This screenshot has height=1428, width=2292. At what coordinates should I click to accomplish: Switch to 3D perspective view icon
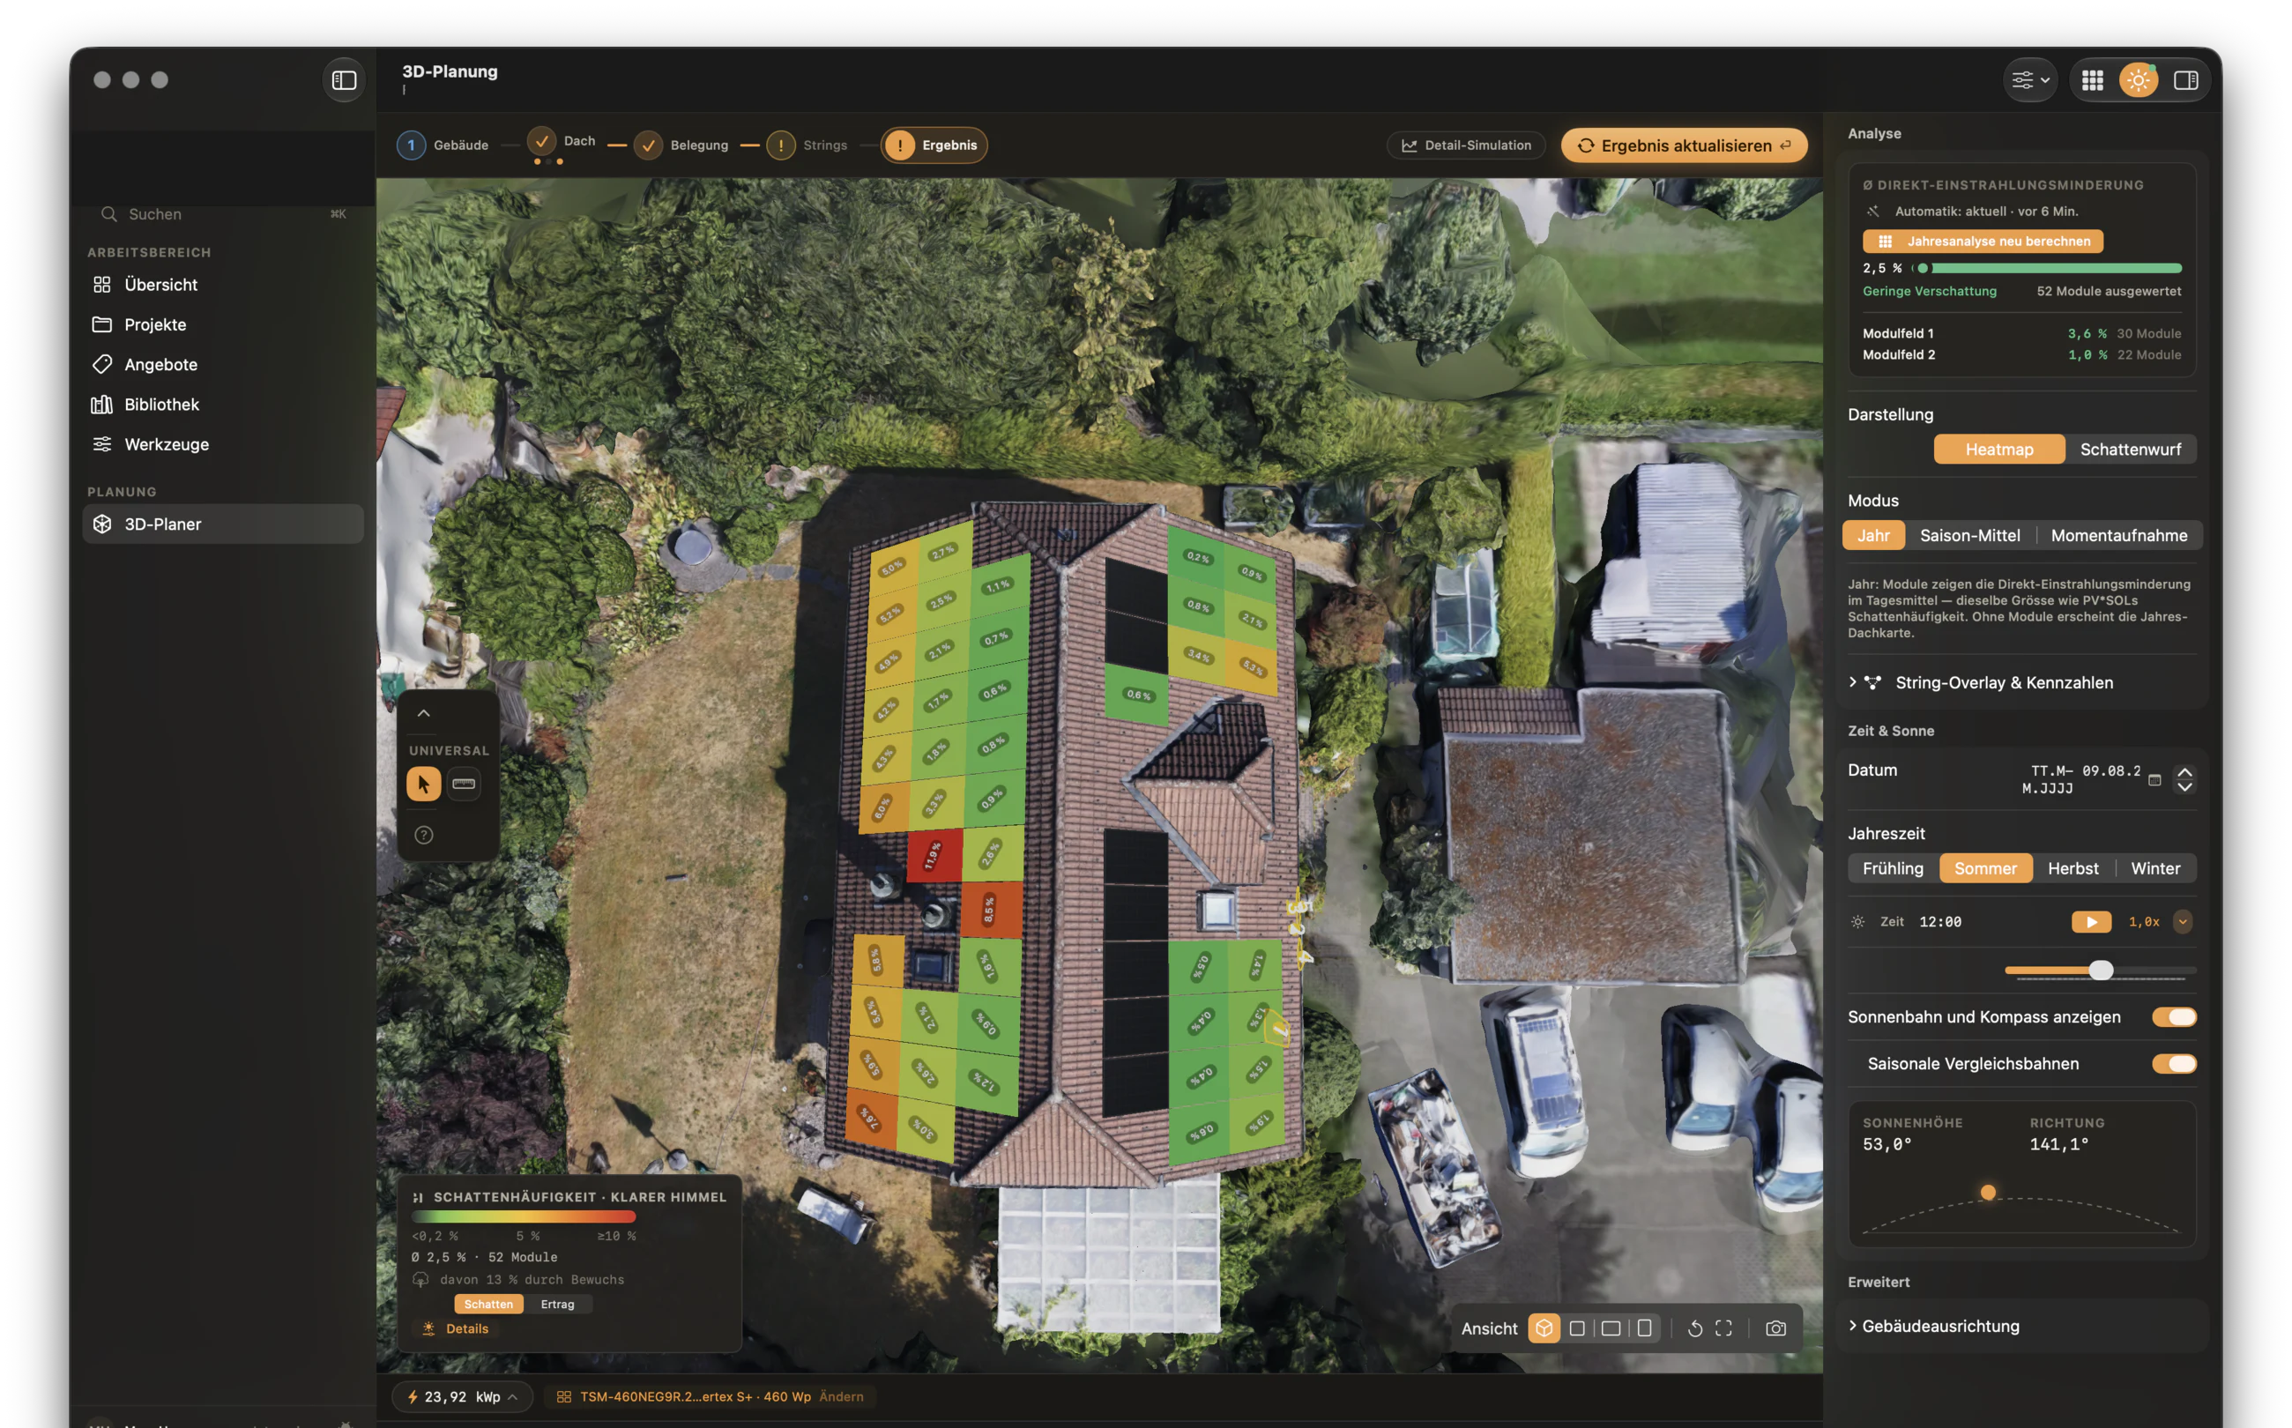tap(1543, 1329)
